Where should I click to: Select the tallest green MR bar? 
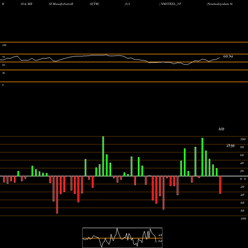103,156
